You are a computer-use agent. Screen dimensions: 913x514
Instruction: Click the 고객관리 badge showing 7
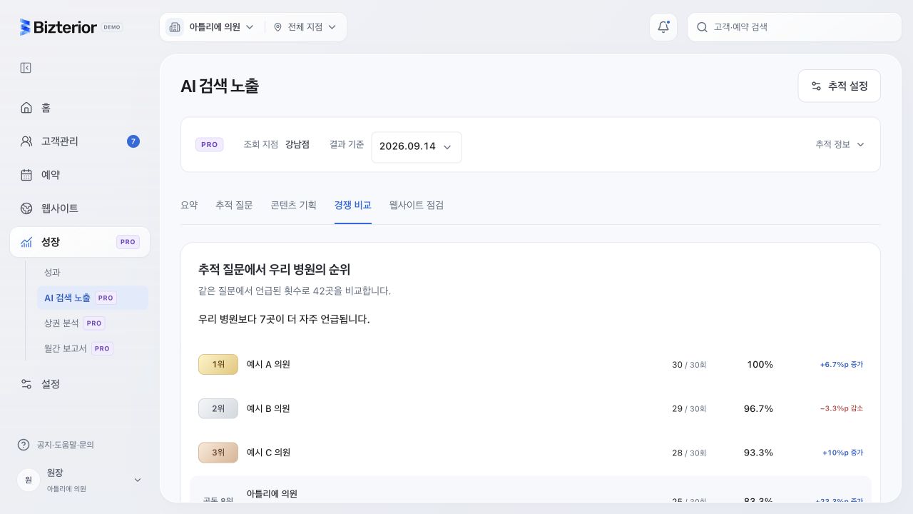[x=133, y=141]
